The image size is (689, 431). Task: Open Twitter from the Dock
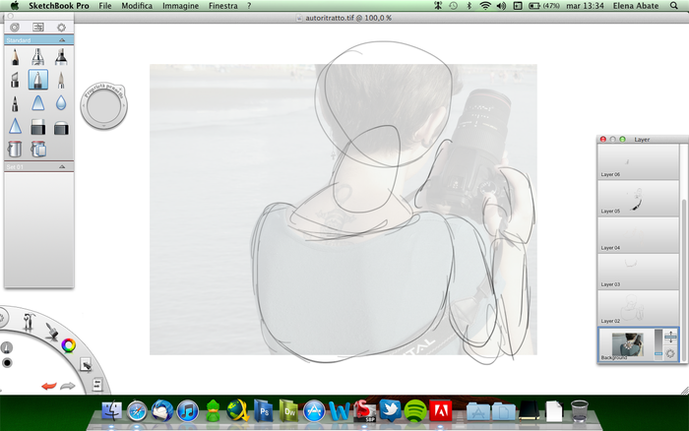tap(390, 410)
